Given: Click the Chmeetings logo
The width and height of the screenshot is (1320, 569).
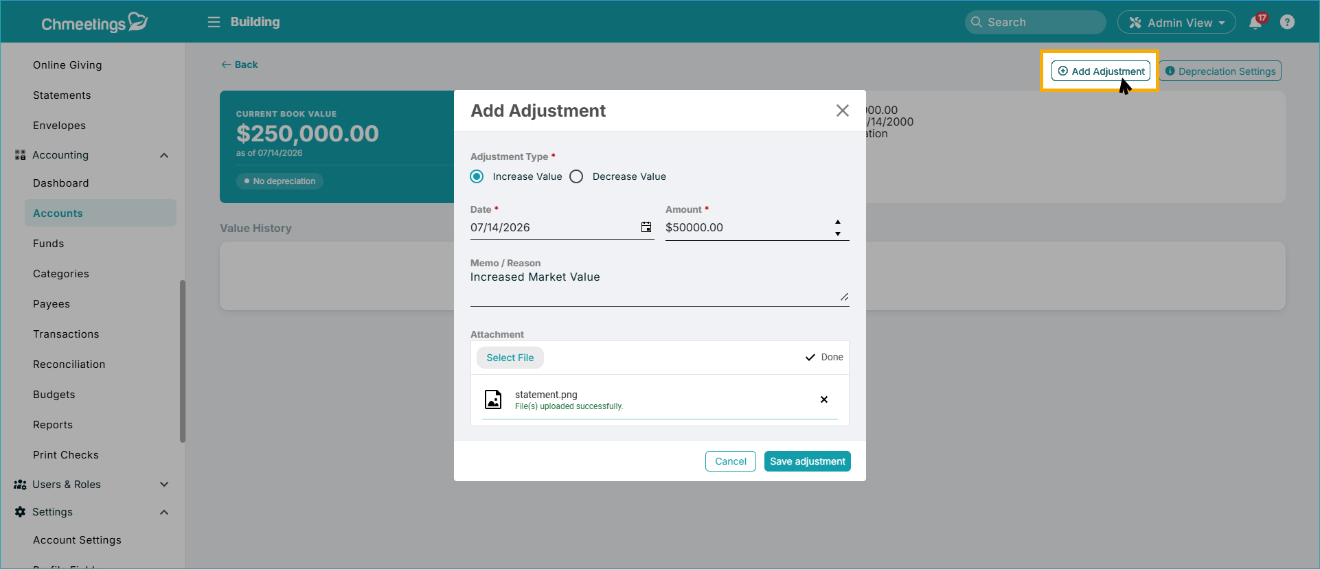Looking at the screenshot, I should (x=94, y=23).
